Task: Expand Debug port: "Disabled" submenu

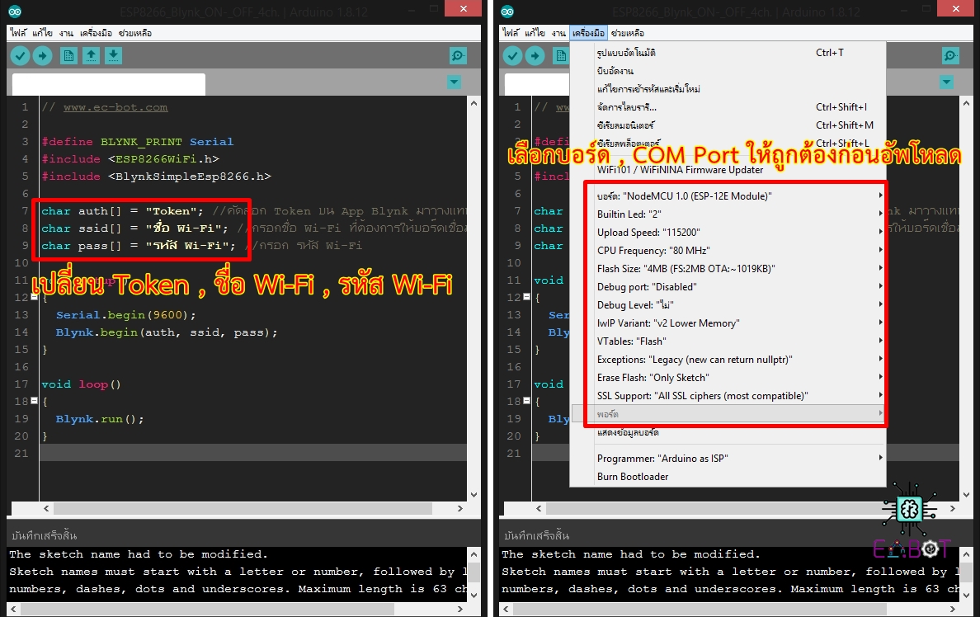Action: point(728,286)
